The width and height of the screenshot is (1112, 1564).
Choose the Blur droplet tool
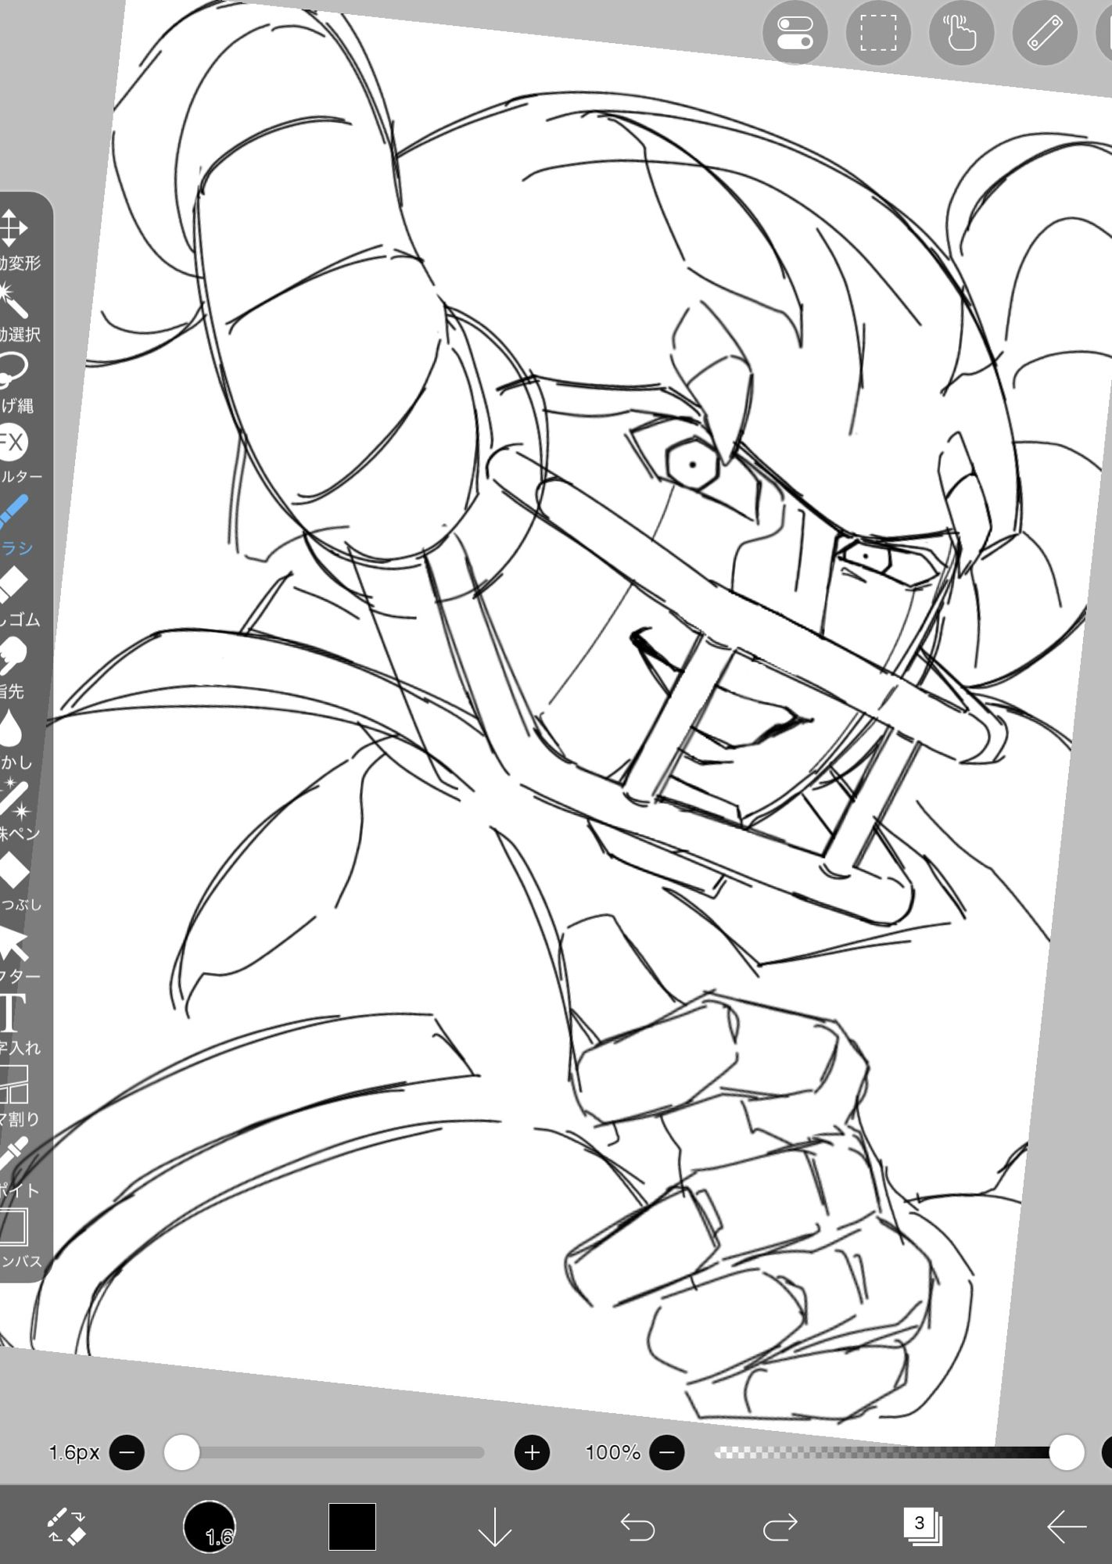click(x=11, y=728)
